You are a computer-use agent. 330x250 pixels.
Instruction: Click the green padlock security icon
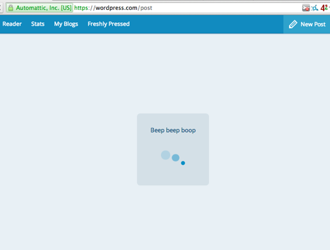coord(11,8)
